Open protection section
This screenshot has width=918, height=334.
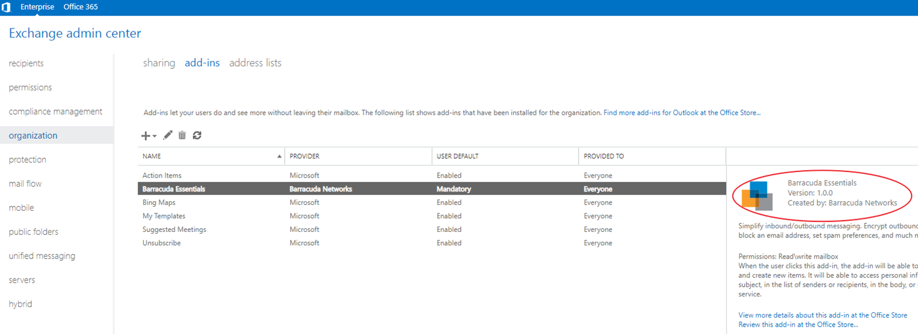[x=27, y=159]
